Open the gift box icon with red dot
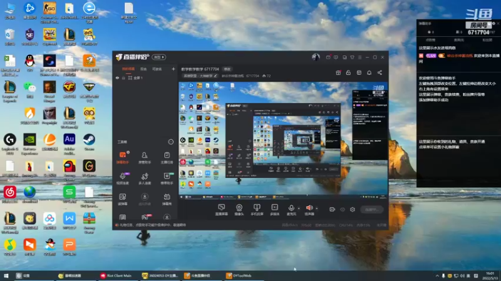Viewport: 501px width, 281px height. pos(338,72)
